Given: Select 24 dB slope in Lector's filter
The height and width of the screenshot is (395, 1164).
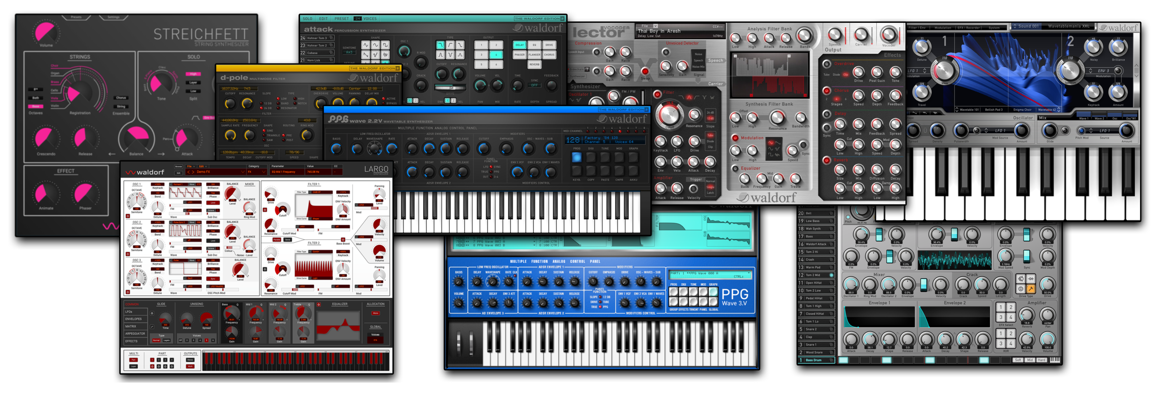Looking at the screenshot, I should (x=710, y=113).
